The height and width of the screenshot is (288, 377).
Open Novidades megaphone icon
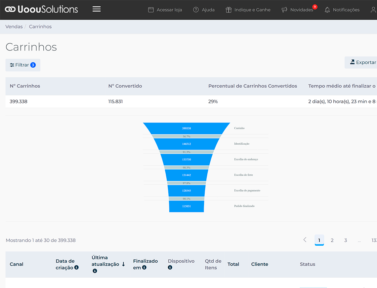[284, 10]
